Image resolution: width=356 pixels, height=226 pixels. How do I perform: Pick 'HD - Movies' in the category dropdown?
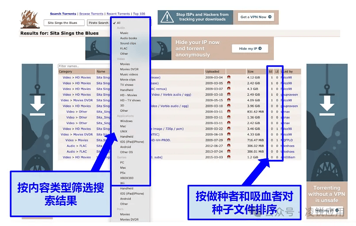coord(129,95)
